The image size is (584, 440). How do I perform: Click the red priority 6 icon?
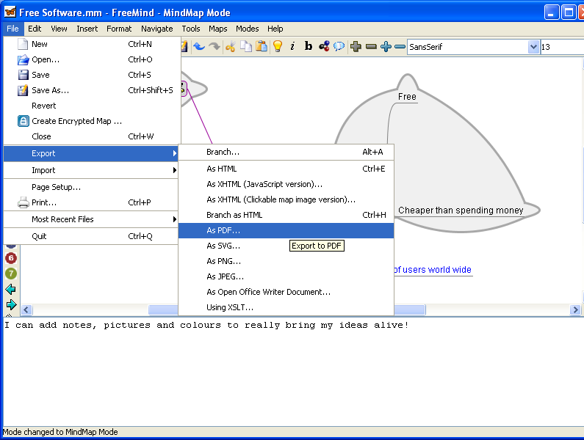11,258
